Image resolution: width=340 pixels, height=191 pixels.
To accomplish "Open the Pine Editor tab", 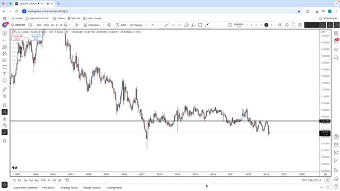I will pyautogui.click(x=48, y=187).
